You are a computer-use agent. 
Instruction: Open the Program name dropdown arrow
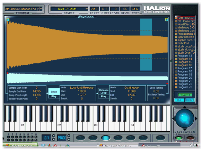click(41, 9)
